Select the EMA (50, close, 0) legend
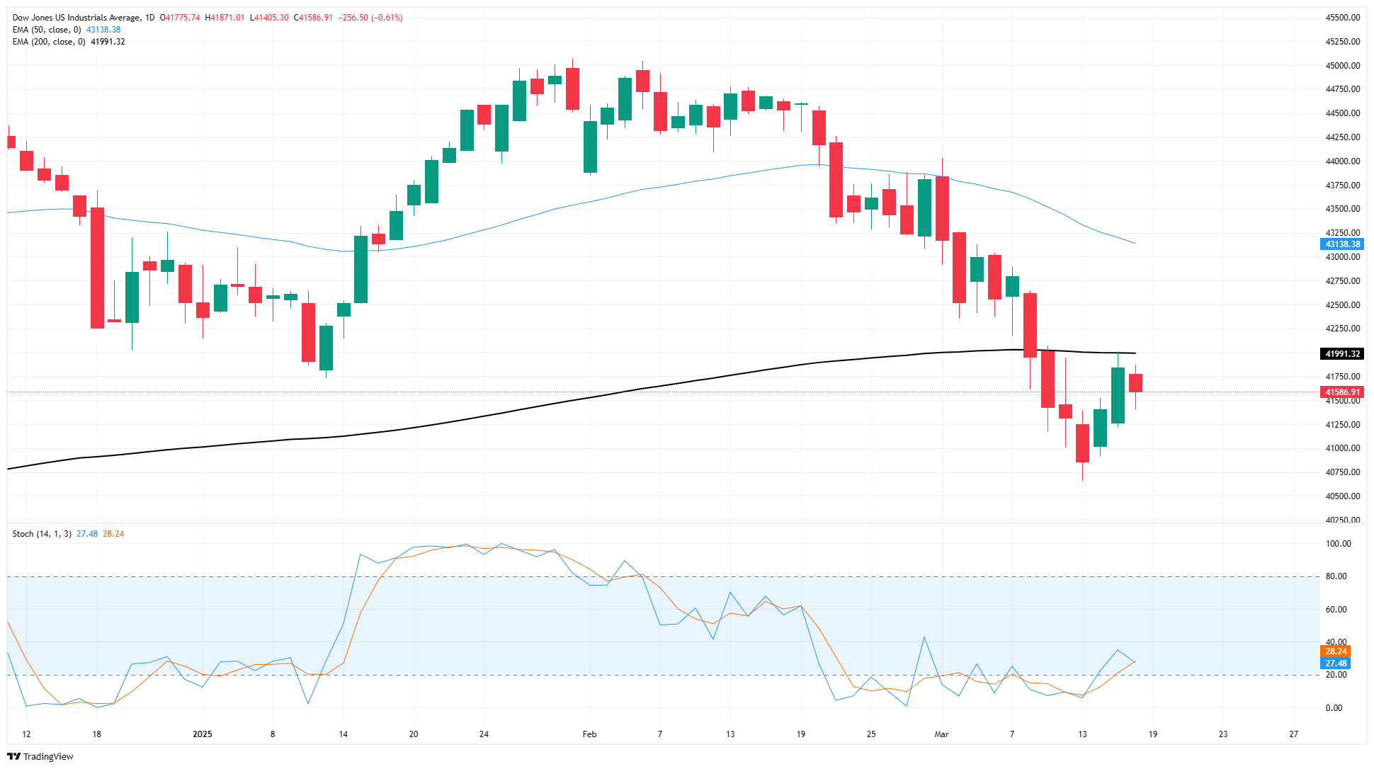Image resolution: width=1374 pixels, height=769 pixels. 47,30
